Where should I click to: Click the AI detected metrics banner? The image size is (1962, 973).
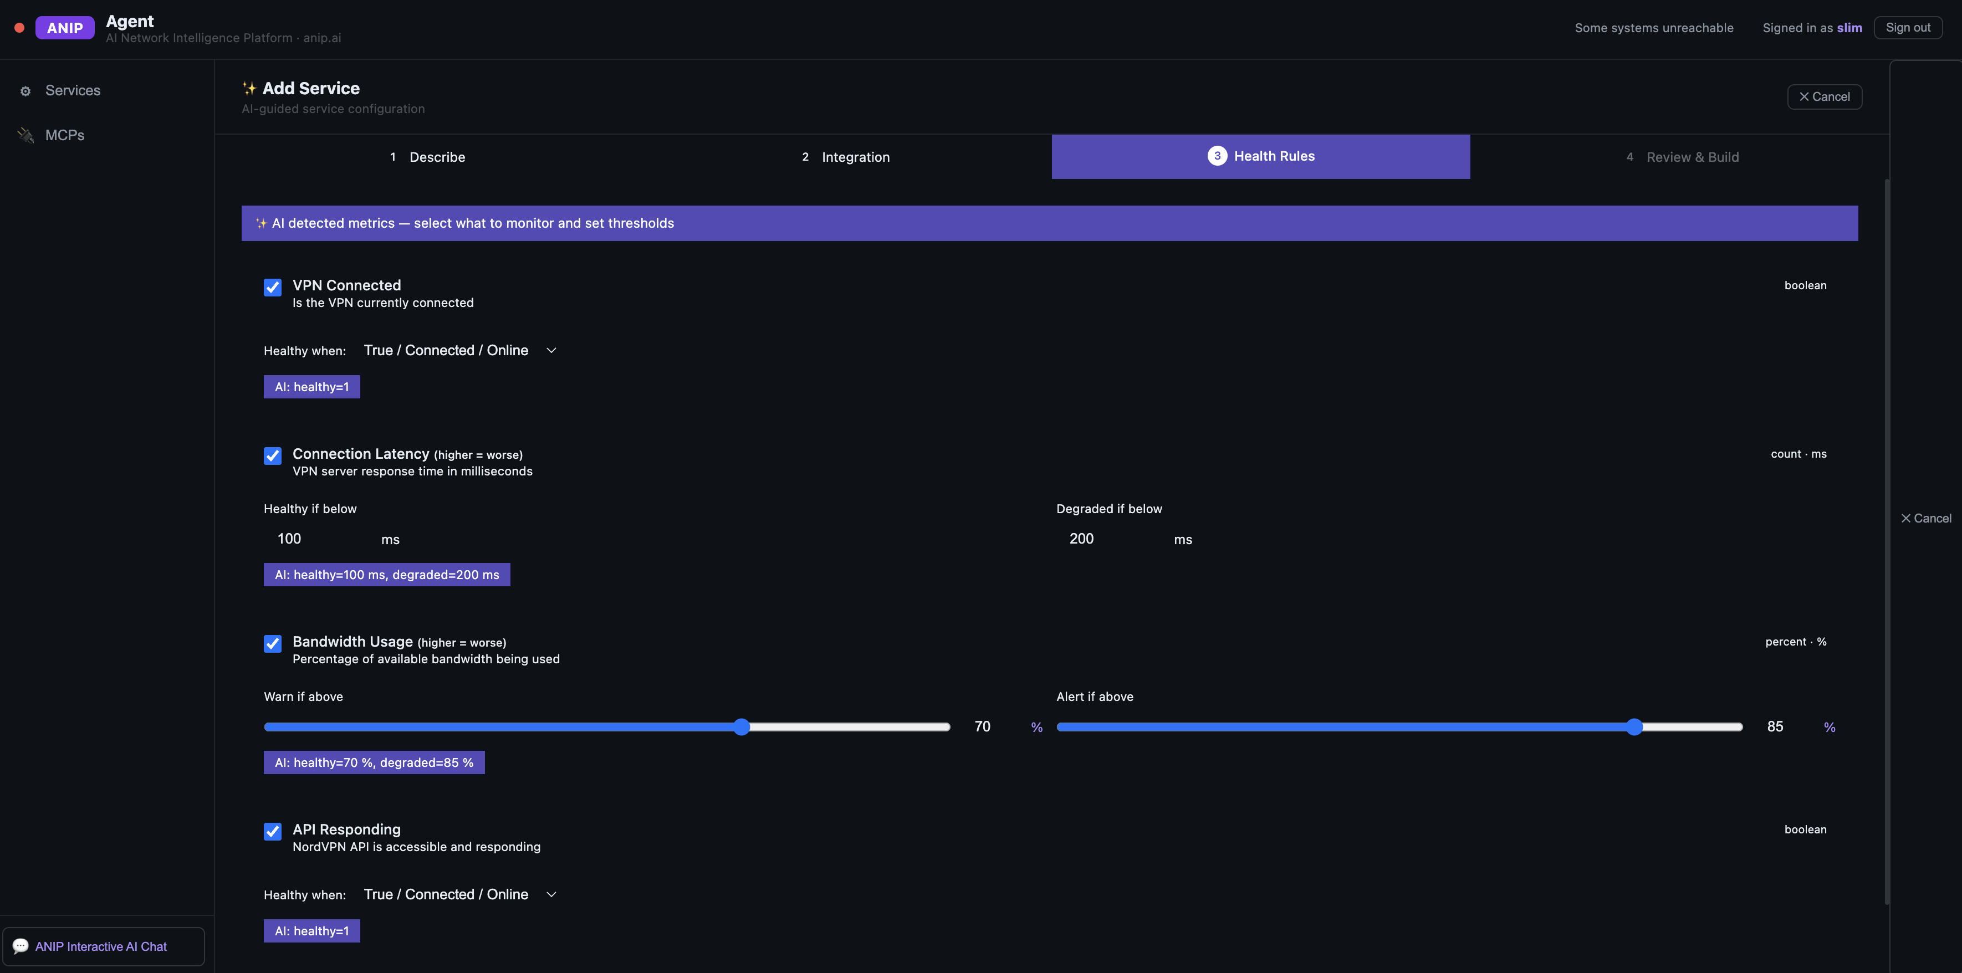coord(1050,223)
